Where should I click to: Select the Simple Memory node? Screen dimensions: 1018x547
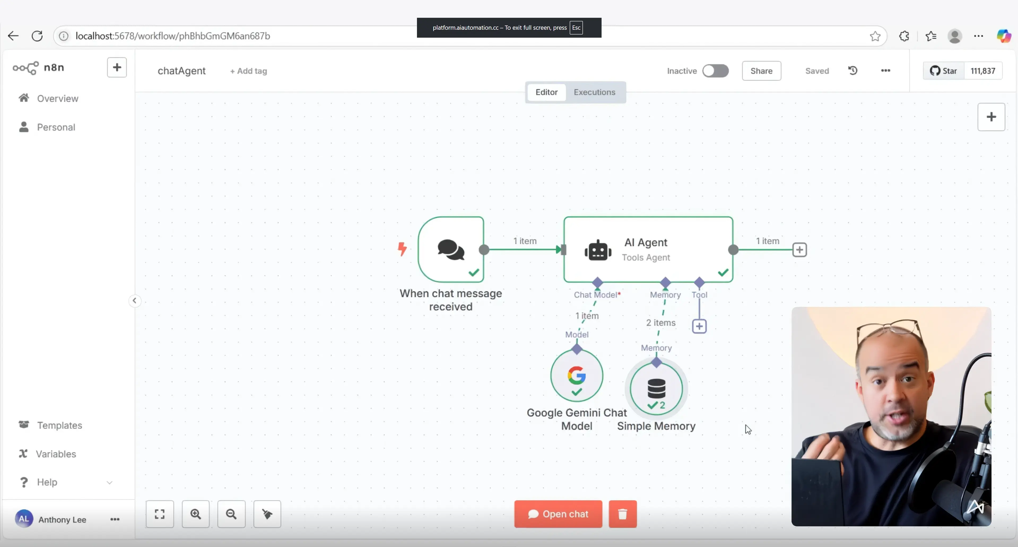coord(656,389)
